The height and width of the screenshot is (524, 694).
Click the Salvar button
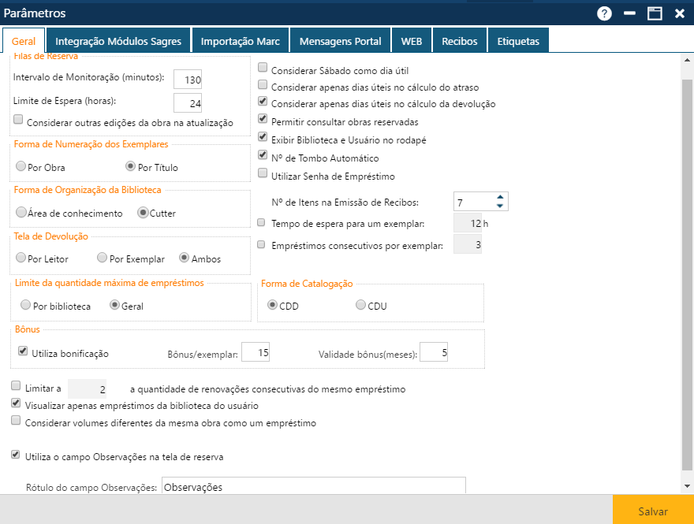[652, 511]
